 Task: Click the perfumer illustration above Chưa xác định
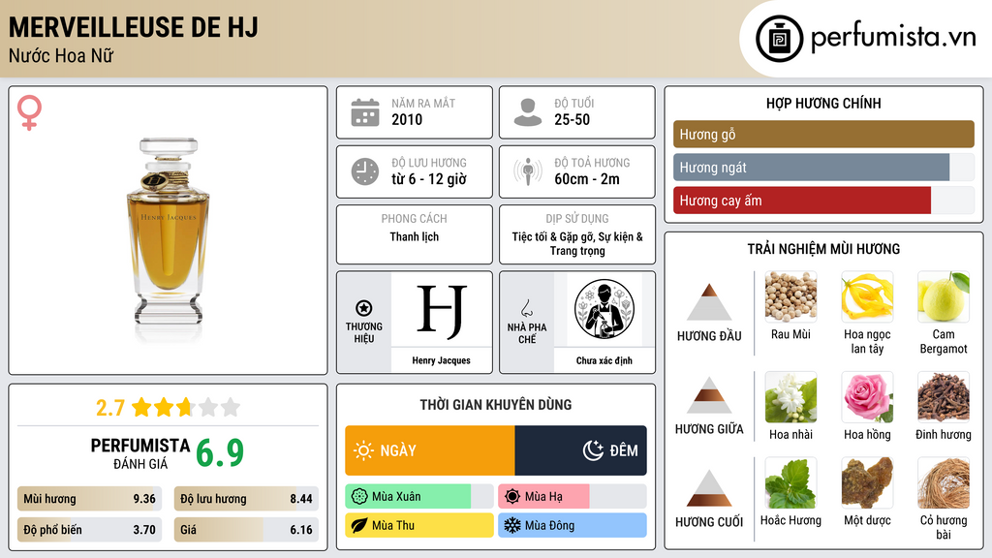point(604,309)
